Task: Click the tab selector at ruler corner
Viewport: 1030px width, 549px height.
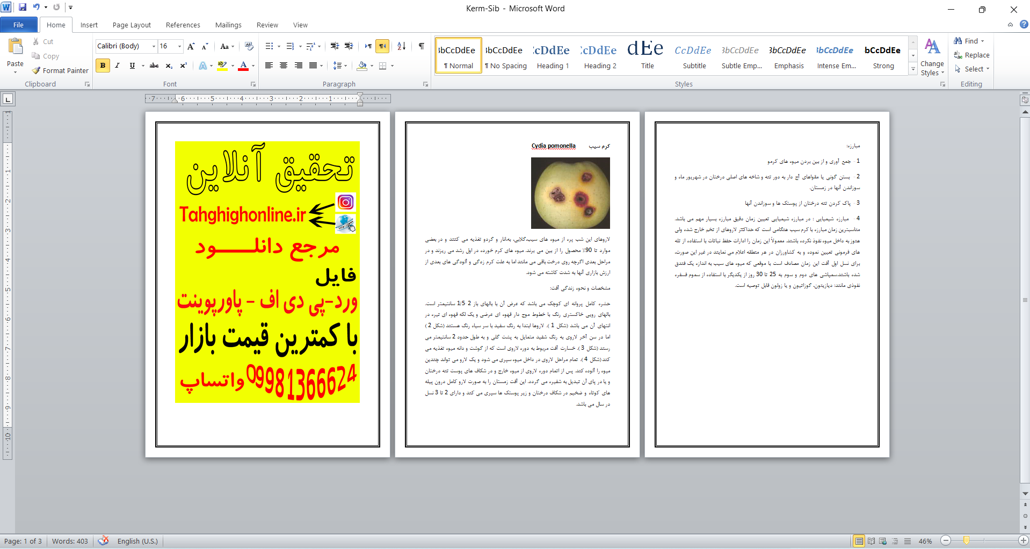Action: [x=8, y=99]
